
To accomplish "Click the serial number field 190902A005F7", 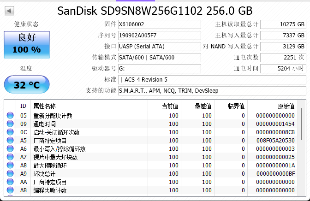I will (159, 35).
